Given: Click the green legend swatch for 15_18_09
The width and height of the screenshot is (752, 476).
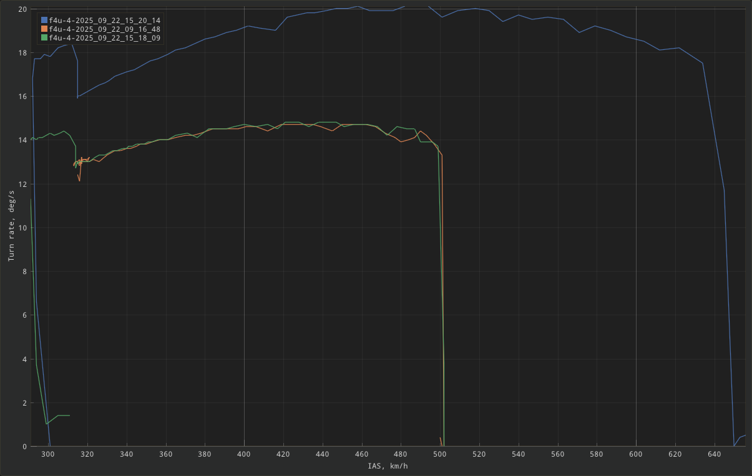Looking at the screenshot, I should point(44,37).
